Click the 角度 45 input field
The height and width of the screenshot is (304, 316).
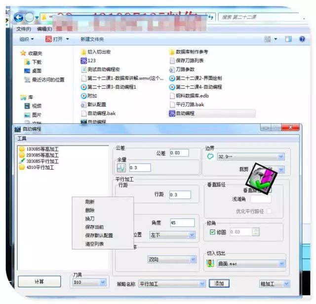(x=182, y=223)
